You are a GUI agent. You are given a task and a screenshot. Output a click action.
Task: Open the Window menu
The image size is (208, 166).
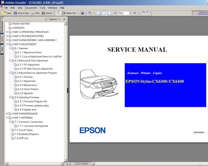click(x=53, y=8)
